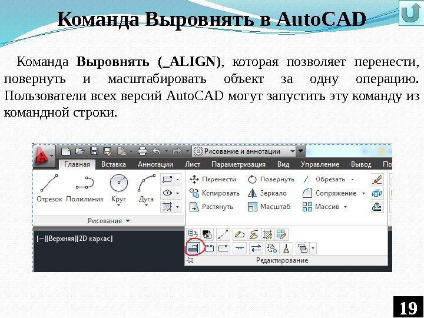
Task: Select the Отрезок (line) tool
Action: coord(49,188)
